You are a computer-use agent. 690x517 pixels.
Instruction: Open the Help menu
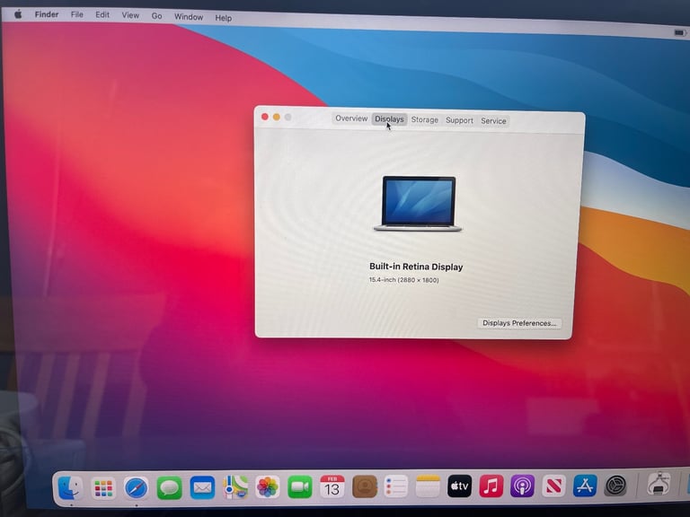coord(223,18)
